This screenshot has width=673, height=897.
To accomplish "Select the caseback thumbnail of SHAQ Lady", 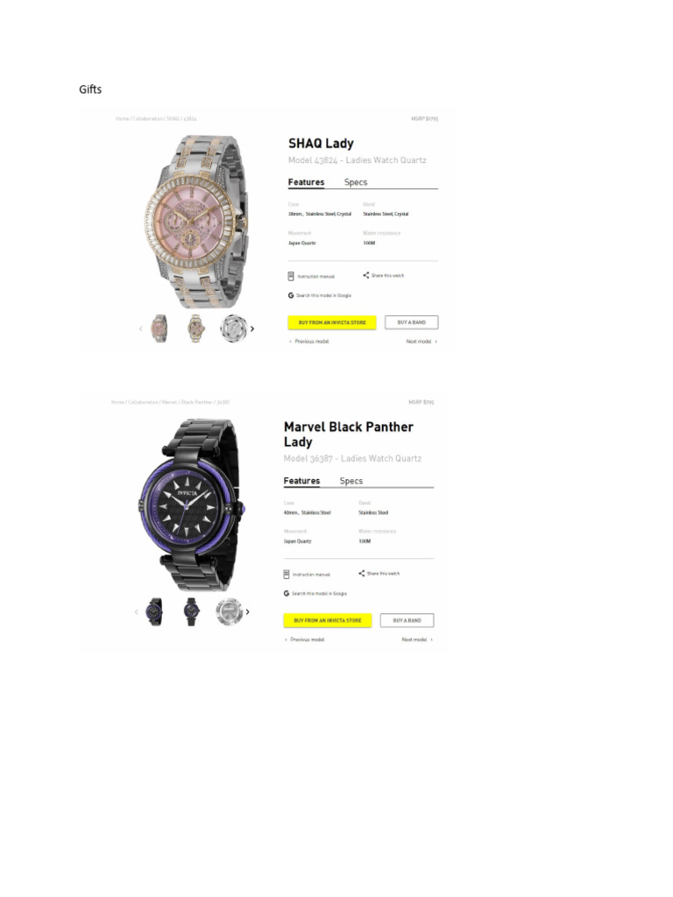I will pyautogui.click(x=232, y=328).
